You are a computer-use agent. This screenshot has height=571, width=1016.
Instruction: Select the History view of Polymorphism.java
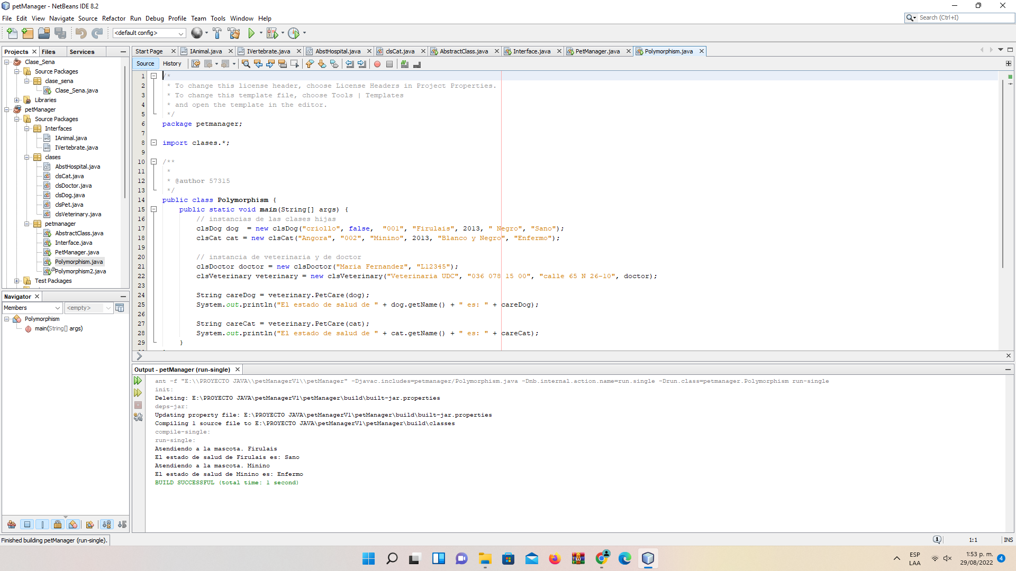(172, 63)
